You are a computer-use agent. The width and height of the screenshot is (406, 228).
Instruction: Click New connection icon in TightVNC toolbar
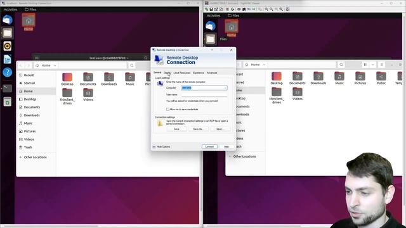[x=206, y=9]
